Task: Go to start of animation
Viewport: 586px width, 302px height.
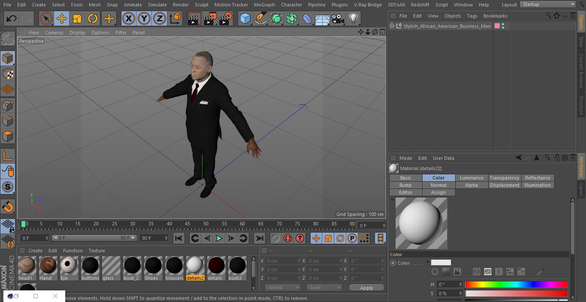Action: (179, 238)
